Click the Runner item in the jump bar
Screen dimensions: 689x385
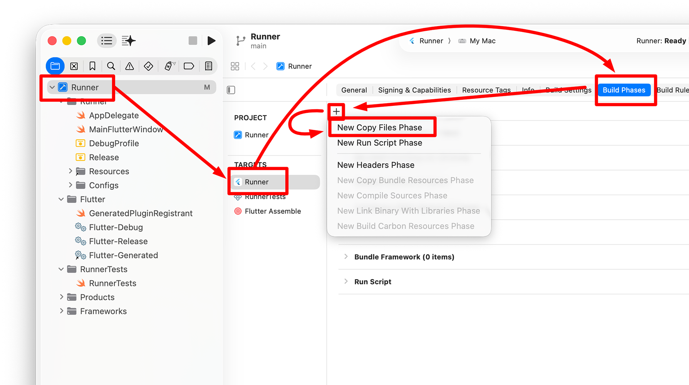click(294, 66)
